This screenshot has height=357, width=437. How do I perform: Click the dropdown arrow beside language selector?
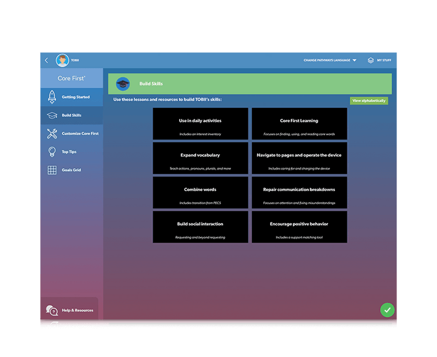tap(355, 60)
